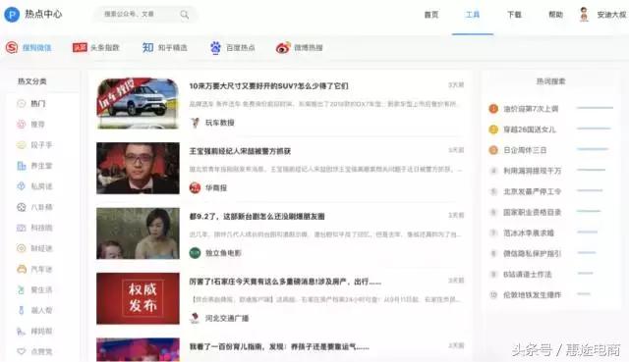Viewport: 629px width, 362px height.
Task: Open hot search 北京发最严停工令
Action: (533, 192)
